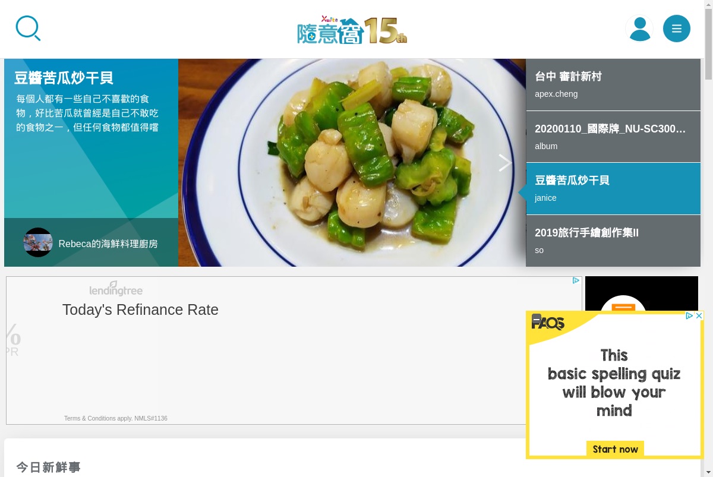Click Start now on spelling quiz

point(615,449)
